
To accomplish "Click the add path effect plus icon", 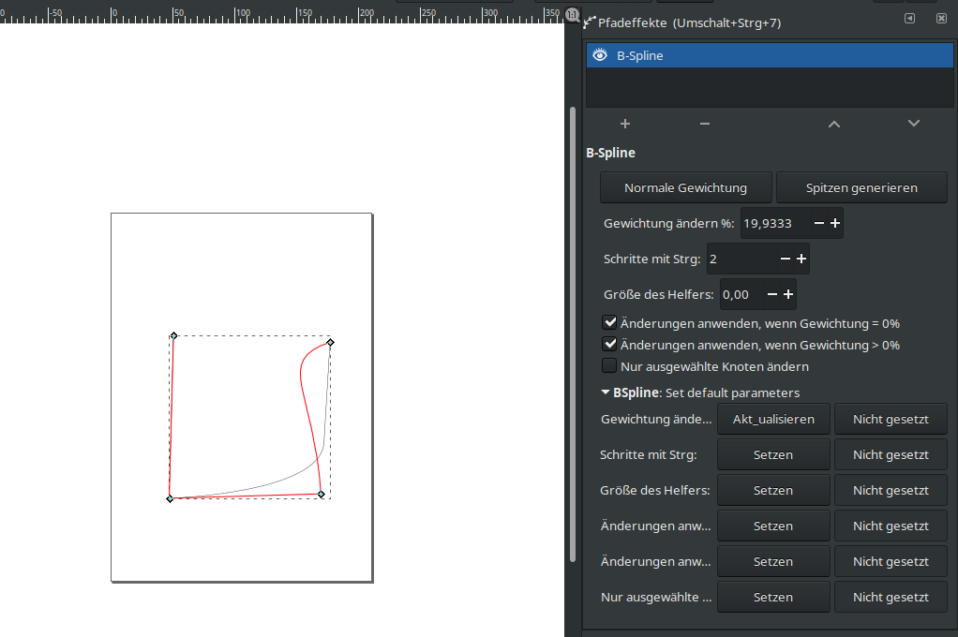I will click(625, 124).
